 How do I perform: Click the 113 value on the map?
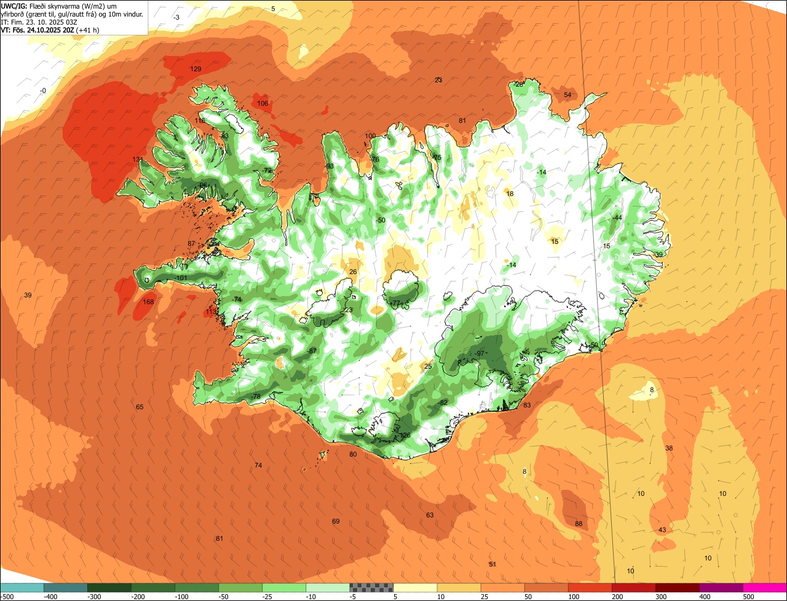click(212, 312)
